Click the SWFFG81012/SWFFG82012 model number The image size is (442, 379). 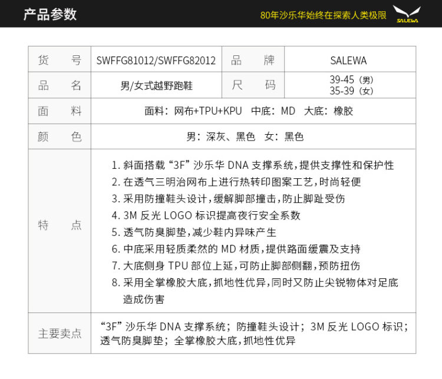click(156, 61)
